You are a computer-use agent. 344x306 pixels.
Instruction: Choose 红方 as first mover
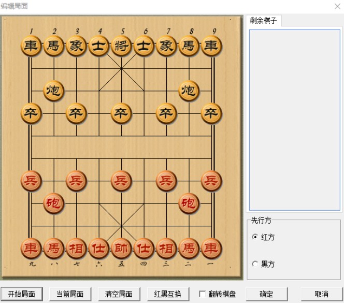click(x=254, y=237)
